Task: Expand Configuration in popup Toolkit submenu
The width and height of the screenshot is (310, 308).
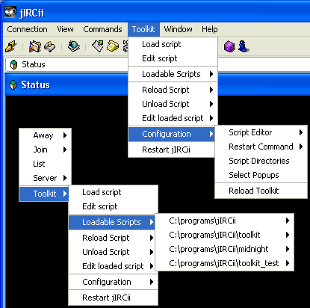Action: [x=114, y=282]
